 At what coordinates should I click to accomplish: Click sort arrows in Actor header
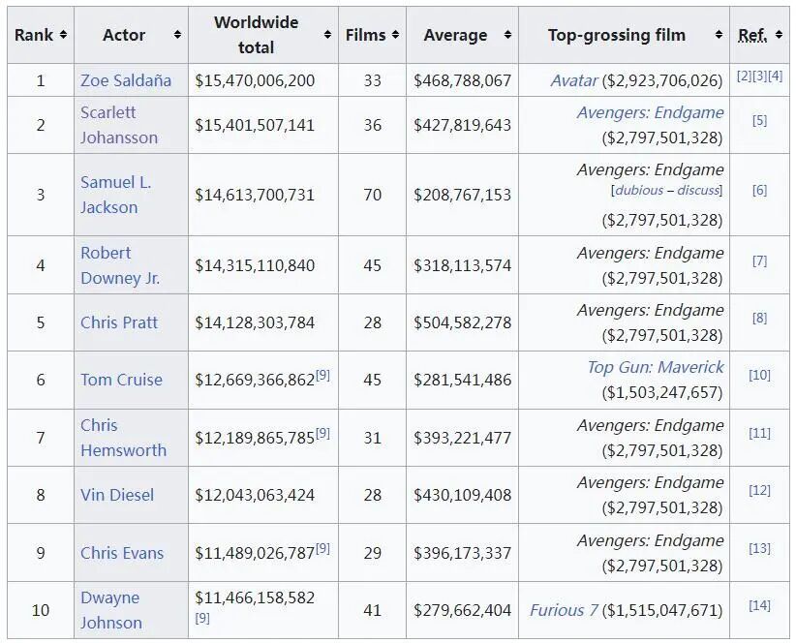177,35
